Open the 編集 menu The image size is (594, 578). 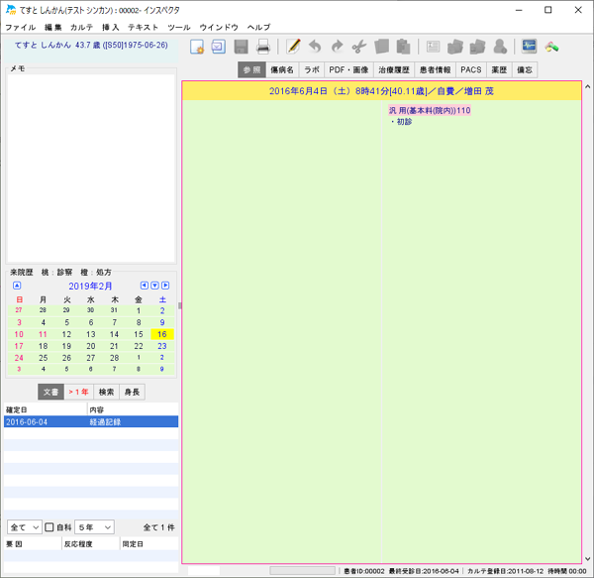coord(53,28)
